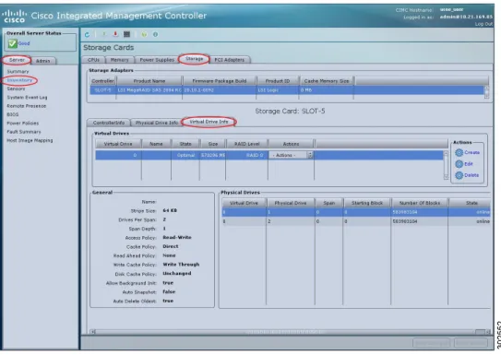501x355 pixels.
Task: Click the teal info icon in toolbar
Action: (155, 34)
